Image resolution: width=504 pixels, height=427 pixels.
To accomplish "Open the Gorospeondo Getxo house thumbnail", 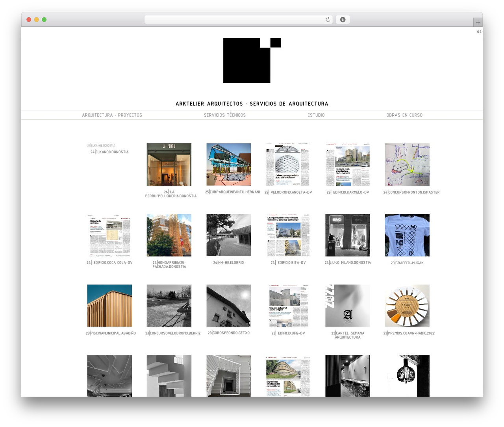I will 229,306.
